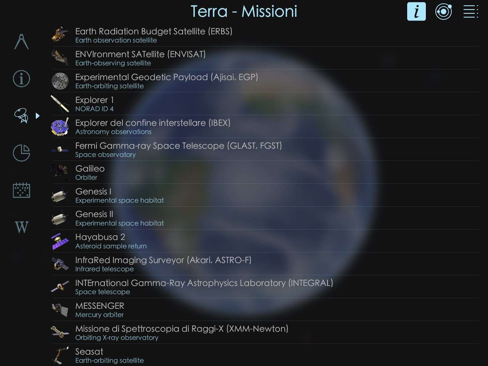
Task: Open the pie chart composition sidebar icon
Action: tap(21, 153)
